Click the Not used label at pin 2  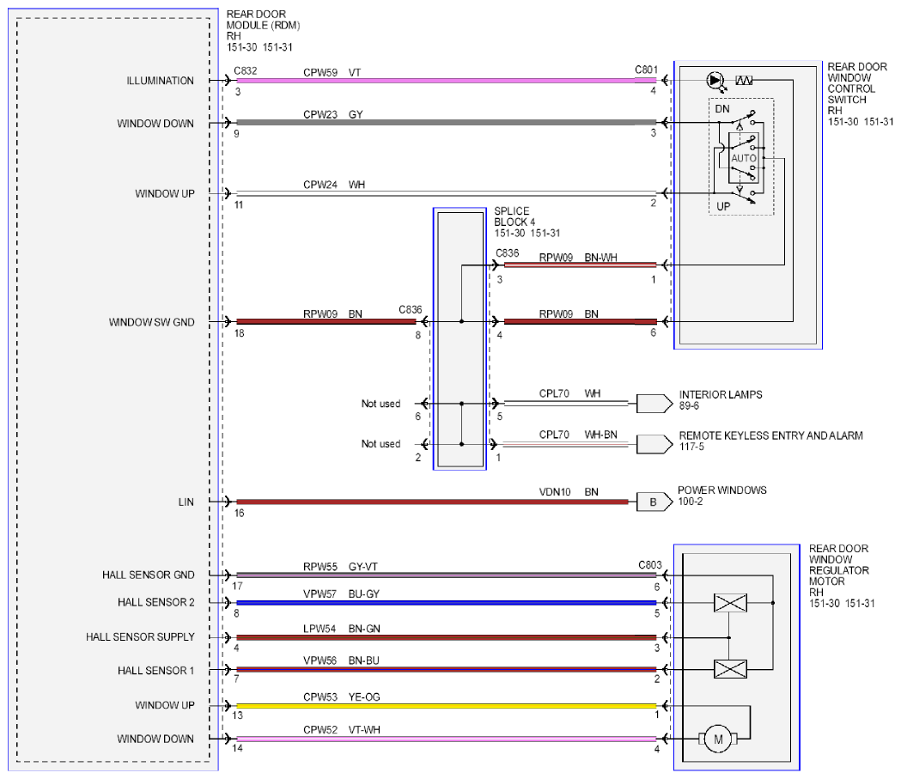tap(380, 443)
